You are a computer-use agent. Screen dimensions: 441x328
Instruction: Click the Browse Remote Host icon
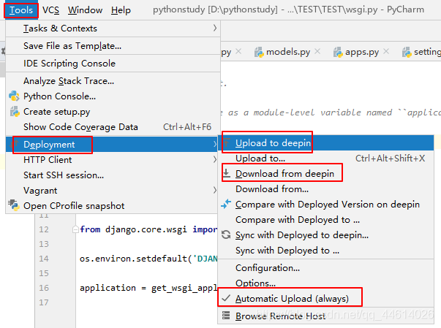pyautogui.click(x=226, y=316)
